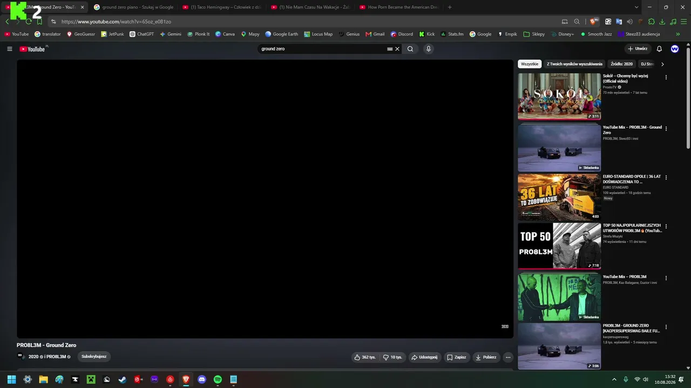Viewport: 691px width, 388px height.
Task: Reload the page
Action: (x=29, y=22)
